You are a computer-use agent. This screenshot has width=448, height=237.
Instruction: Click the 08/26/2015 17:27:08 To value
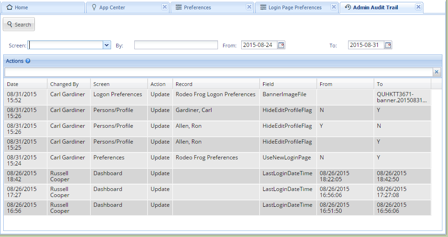click(402, 192)
